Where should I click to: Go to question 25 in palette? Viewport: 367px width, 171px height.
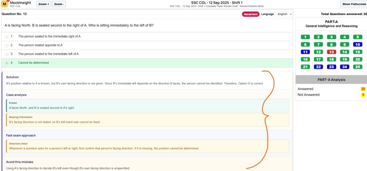(x=357, y=67)
